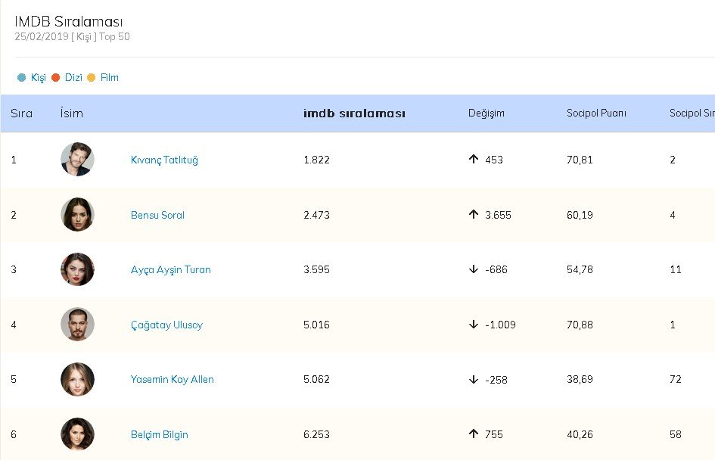
Task: Open the avatar in Kıvanç Tatlıtuğ's row
Action: [x=77, y=160]
